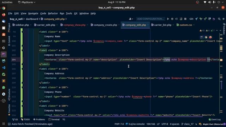Open user account dropdown in toolbar
Viewport: 226px width, 127px height.
(x=131, y=19)
